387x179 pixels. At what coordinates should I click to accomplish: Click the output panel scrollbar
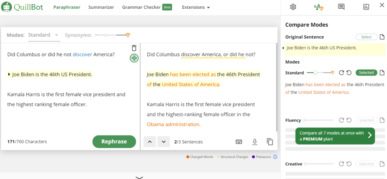[276, 87]
